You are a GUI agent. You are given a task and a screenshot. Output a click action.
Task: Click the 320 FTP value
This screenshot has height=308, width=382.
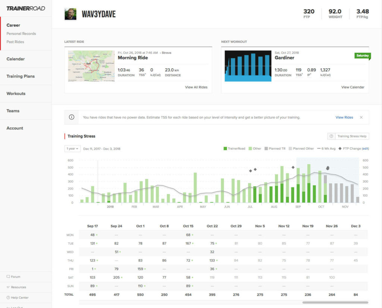pos(309,12)
